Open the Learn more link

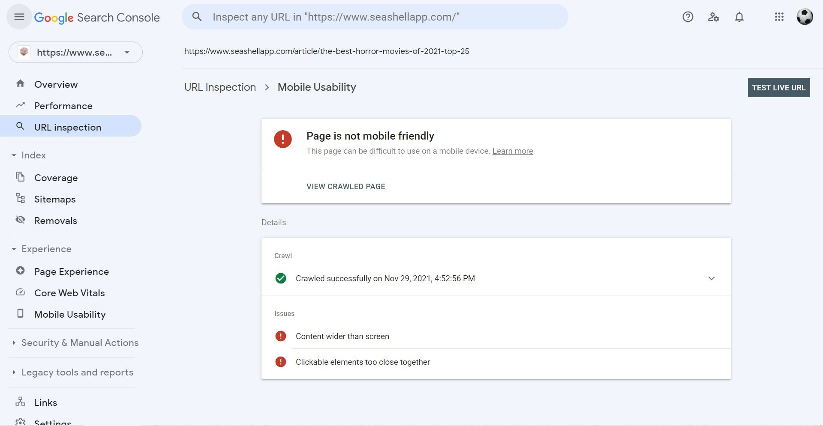[513, 151]
